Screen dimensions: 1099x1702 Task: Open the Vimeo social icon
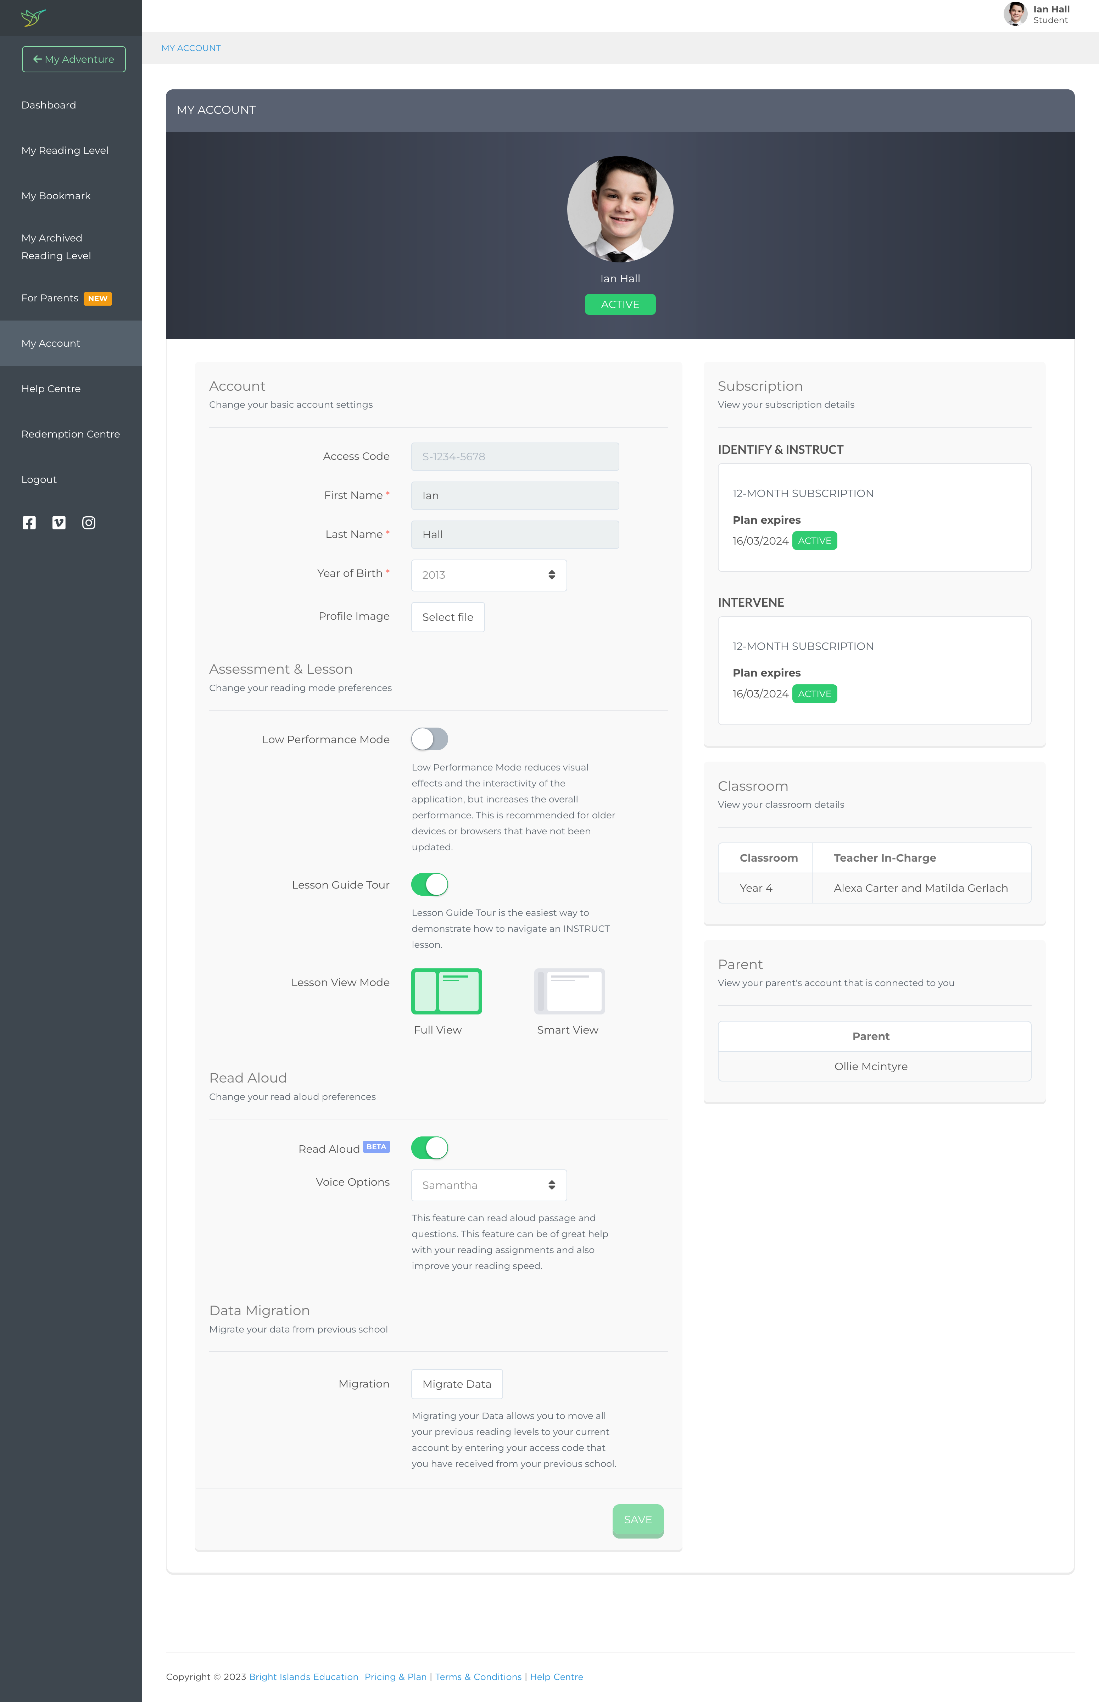pos(59,522)
